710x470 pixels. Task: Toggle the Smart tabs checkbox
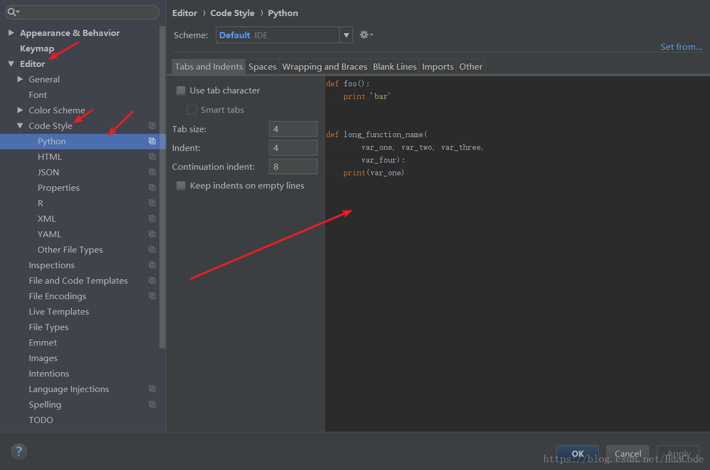pos(192,110)
